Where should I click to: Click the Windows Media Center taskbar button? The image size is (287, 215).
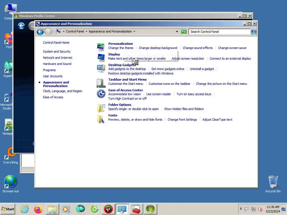[150, 209]
